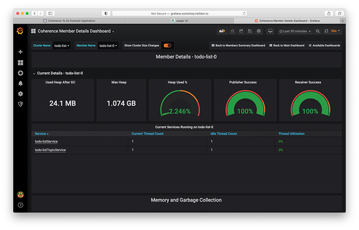359x230 pixels.
Task: Click the Memory and Garbage Collection heading
Action: [186, 200]
